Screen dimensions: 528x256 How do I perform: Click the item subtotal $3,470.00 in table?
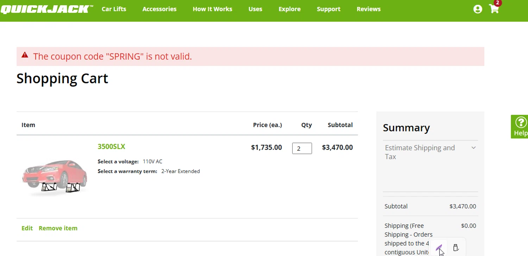[337, 148]
